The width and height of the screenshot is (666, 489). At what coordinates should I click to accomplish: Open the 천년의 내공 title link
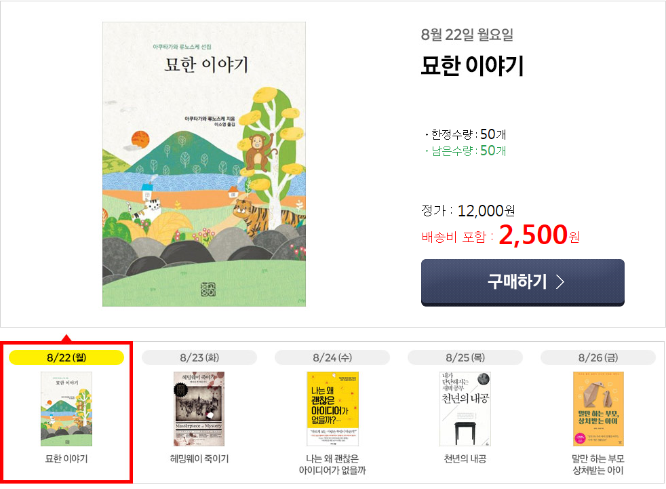[465, 459]
